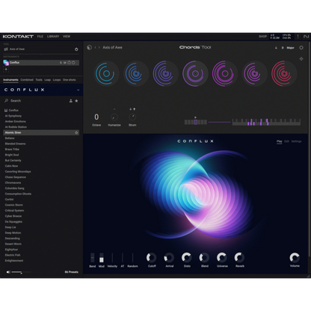Viewport: 311px width, 311px height.
Task: Open the Settings view in Conflux
Action: 296,141
